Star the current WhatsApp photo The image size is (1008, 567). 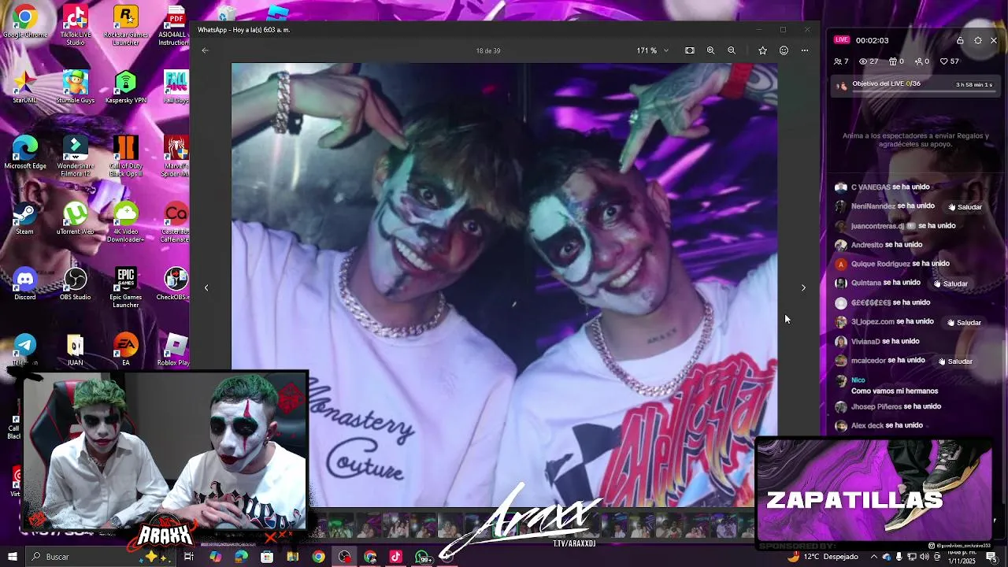[x=762, y=50]
